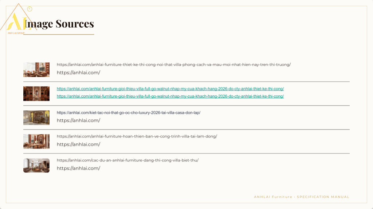The width and height of the screenshot is (373, 209).
Task: Click the registered trademark symbol on logo
Action: click(x=30, y=9)
